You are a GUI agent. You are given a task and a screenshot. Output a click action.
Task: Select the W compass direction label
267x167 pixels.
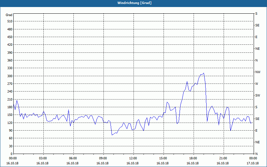click(257, 84)
